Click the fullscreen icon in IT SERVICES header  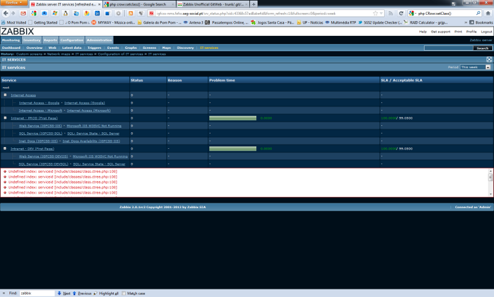(x=489, y=59)
